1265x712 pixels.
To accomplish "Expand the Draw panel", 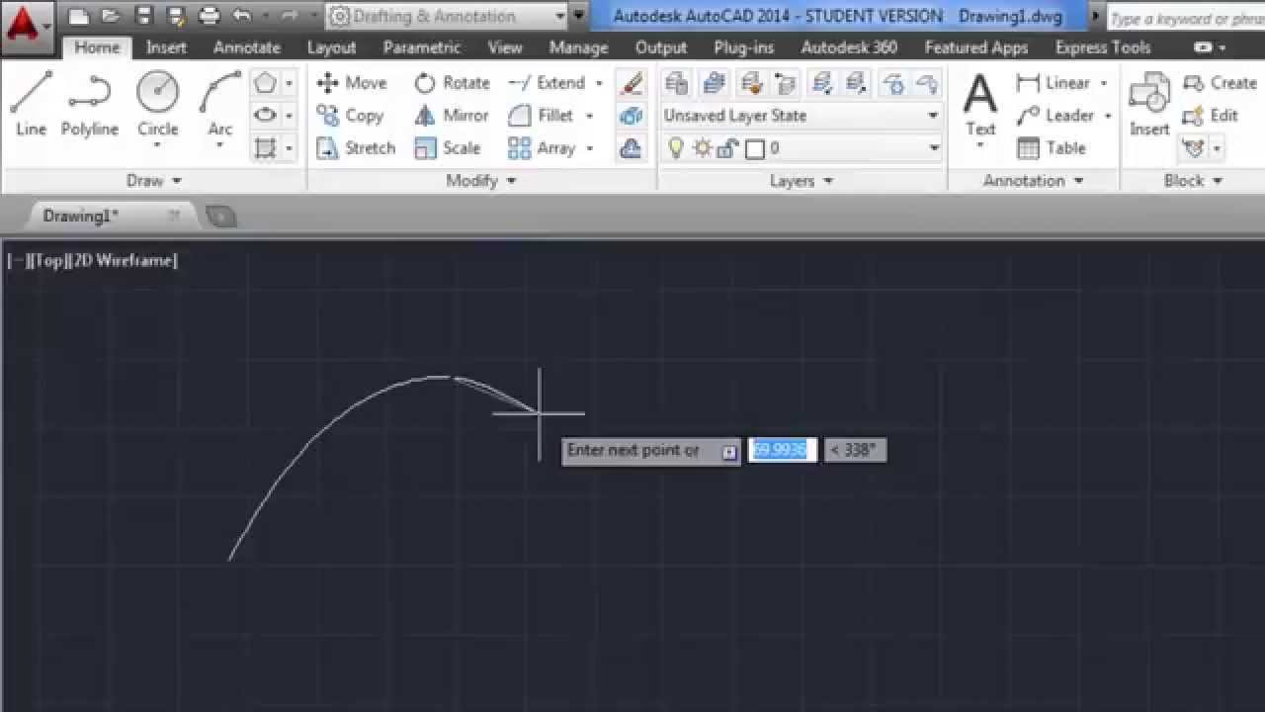I will point(154,181).
